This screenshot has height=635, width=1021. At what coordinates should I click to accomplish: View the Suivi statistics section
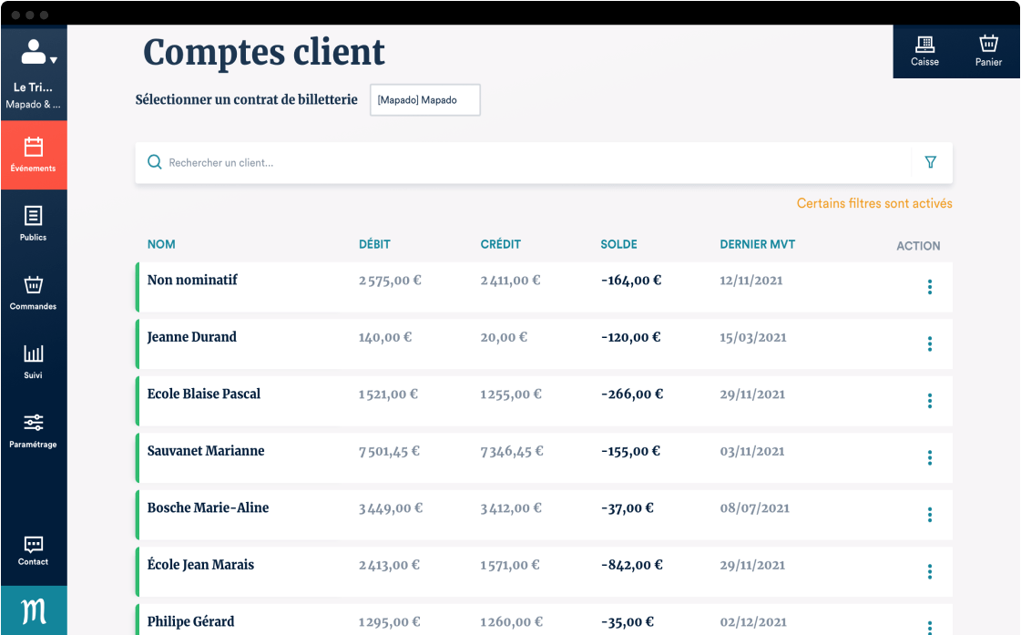click(x=34, y=361)
